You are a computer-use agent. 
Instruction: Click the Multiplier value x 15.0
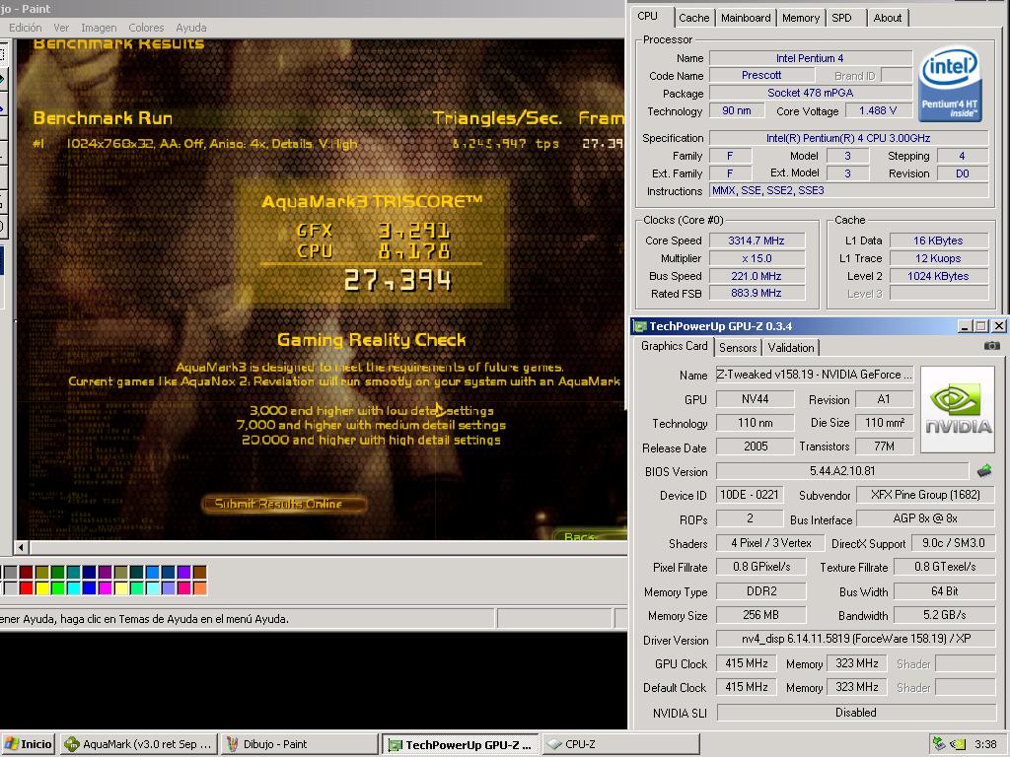pos(757,258)
